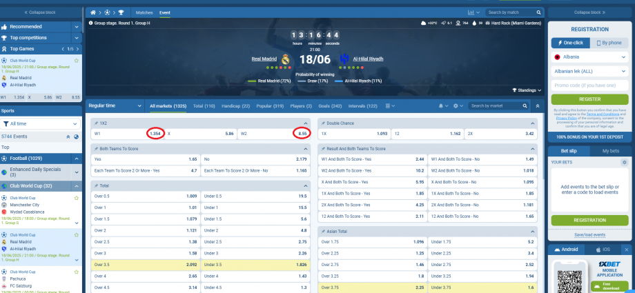635x293 pixels.
Task: Pin the Result And Both Teams To Score market
Action: coord(323,149)
